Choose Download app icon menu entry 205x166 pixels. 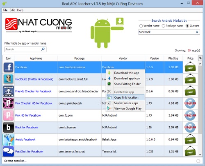pos(125,79)
